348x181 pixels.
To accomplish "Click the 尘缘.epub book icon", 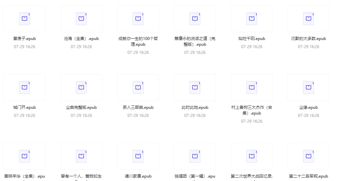I will (x=309, y=87).
